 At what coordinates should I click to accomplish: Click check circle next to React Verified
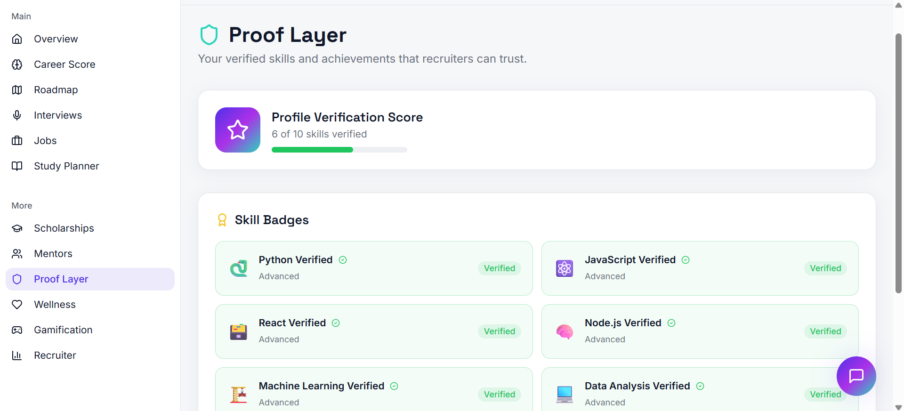click(336, 323)
